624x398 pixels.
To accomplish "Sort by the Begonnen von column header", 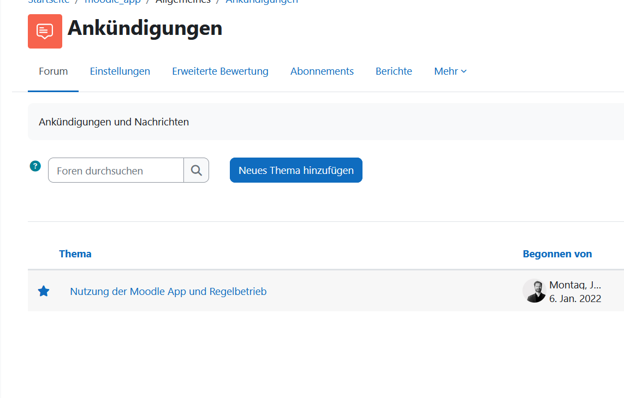I will 557,254.
